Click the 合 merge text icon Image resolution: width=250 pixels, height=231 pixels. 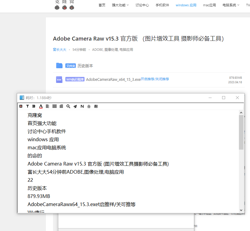[89, 106]
